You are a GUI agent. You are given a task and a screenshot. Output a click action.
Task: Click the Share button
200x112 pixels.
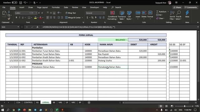point(177,7)
